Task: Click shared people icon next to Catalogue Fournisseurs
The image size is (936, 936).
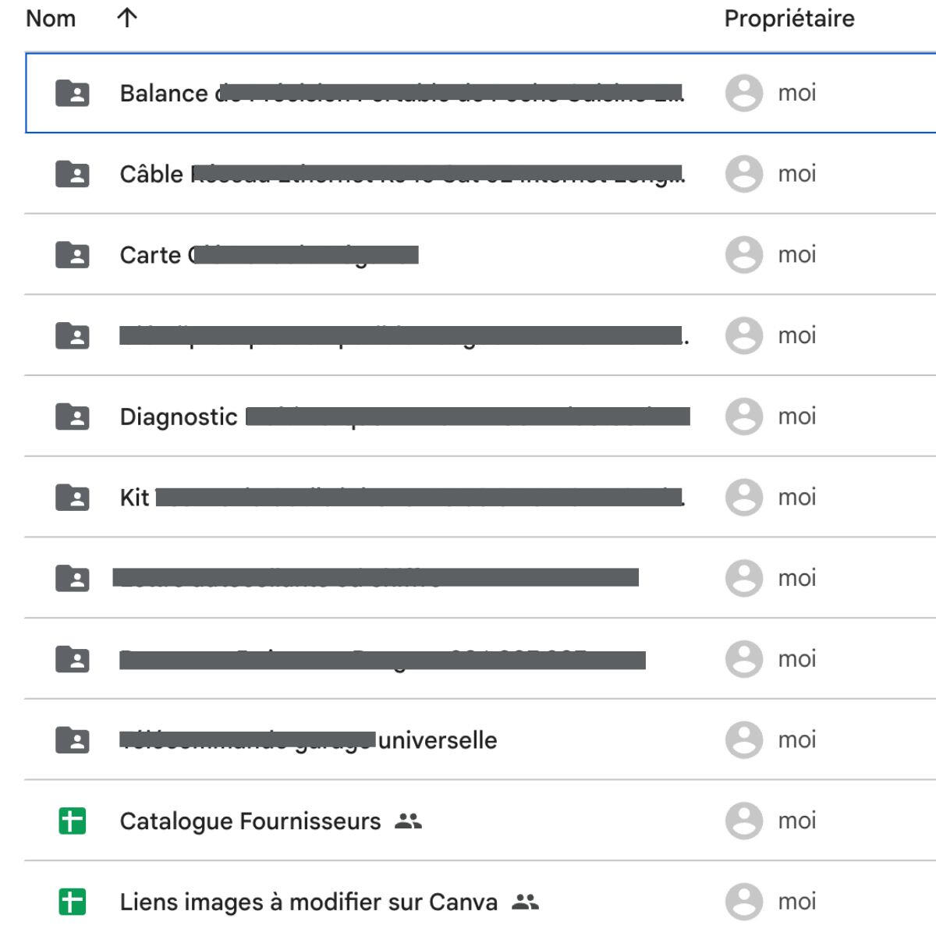Action: pos(408,821)
